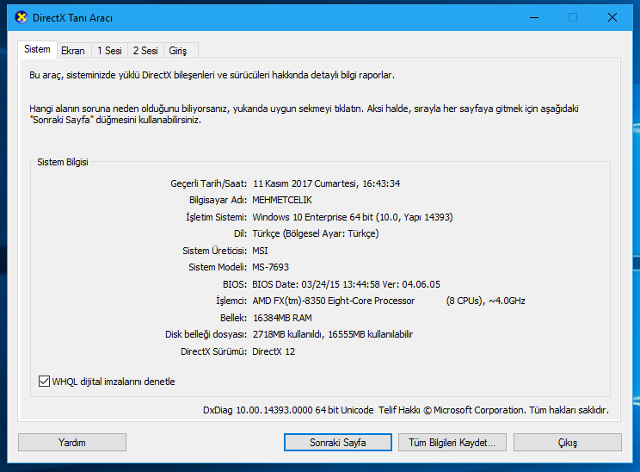This screenshot has height=472, width=640.
Task: Click the 16384MB RAM value
Action: coord(282,318)
